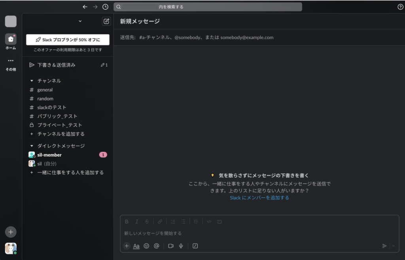Start recording a video clip
This screenshot has width=405, height=260.
[171, 246]
